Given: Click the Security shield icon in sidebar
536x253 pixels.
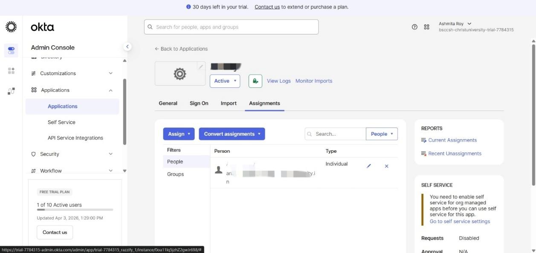Looking at the screenshot, I should 34,154.
